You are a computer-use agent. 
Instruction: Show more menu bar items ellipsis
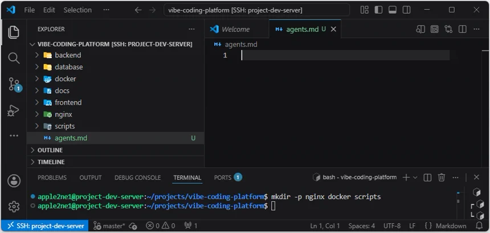tap(106, 10)
